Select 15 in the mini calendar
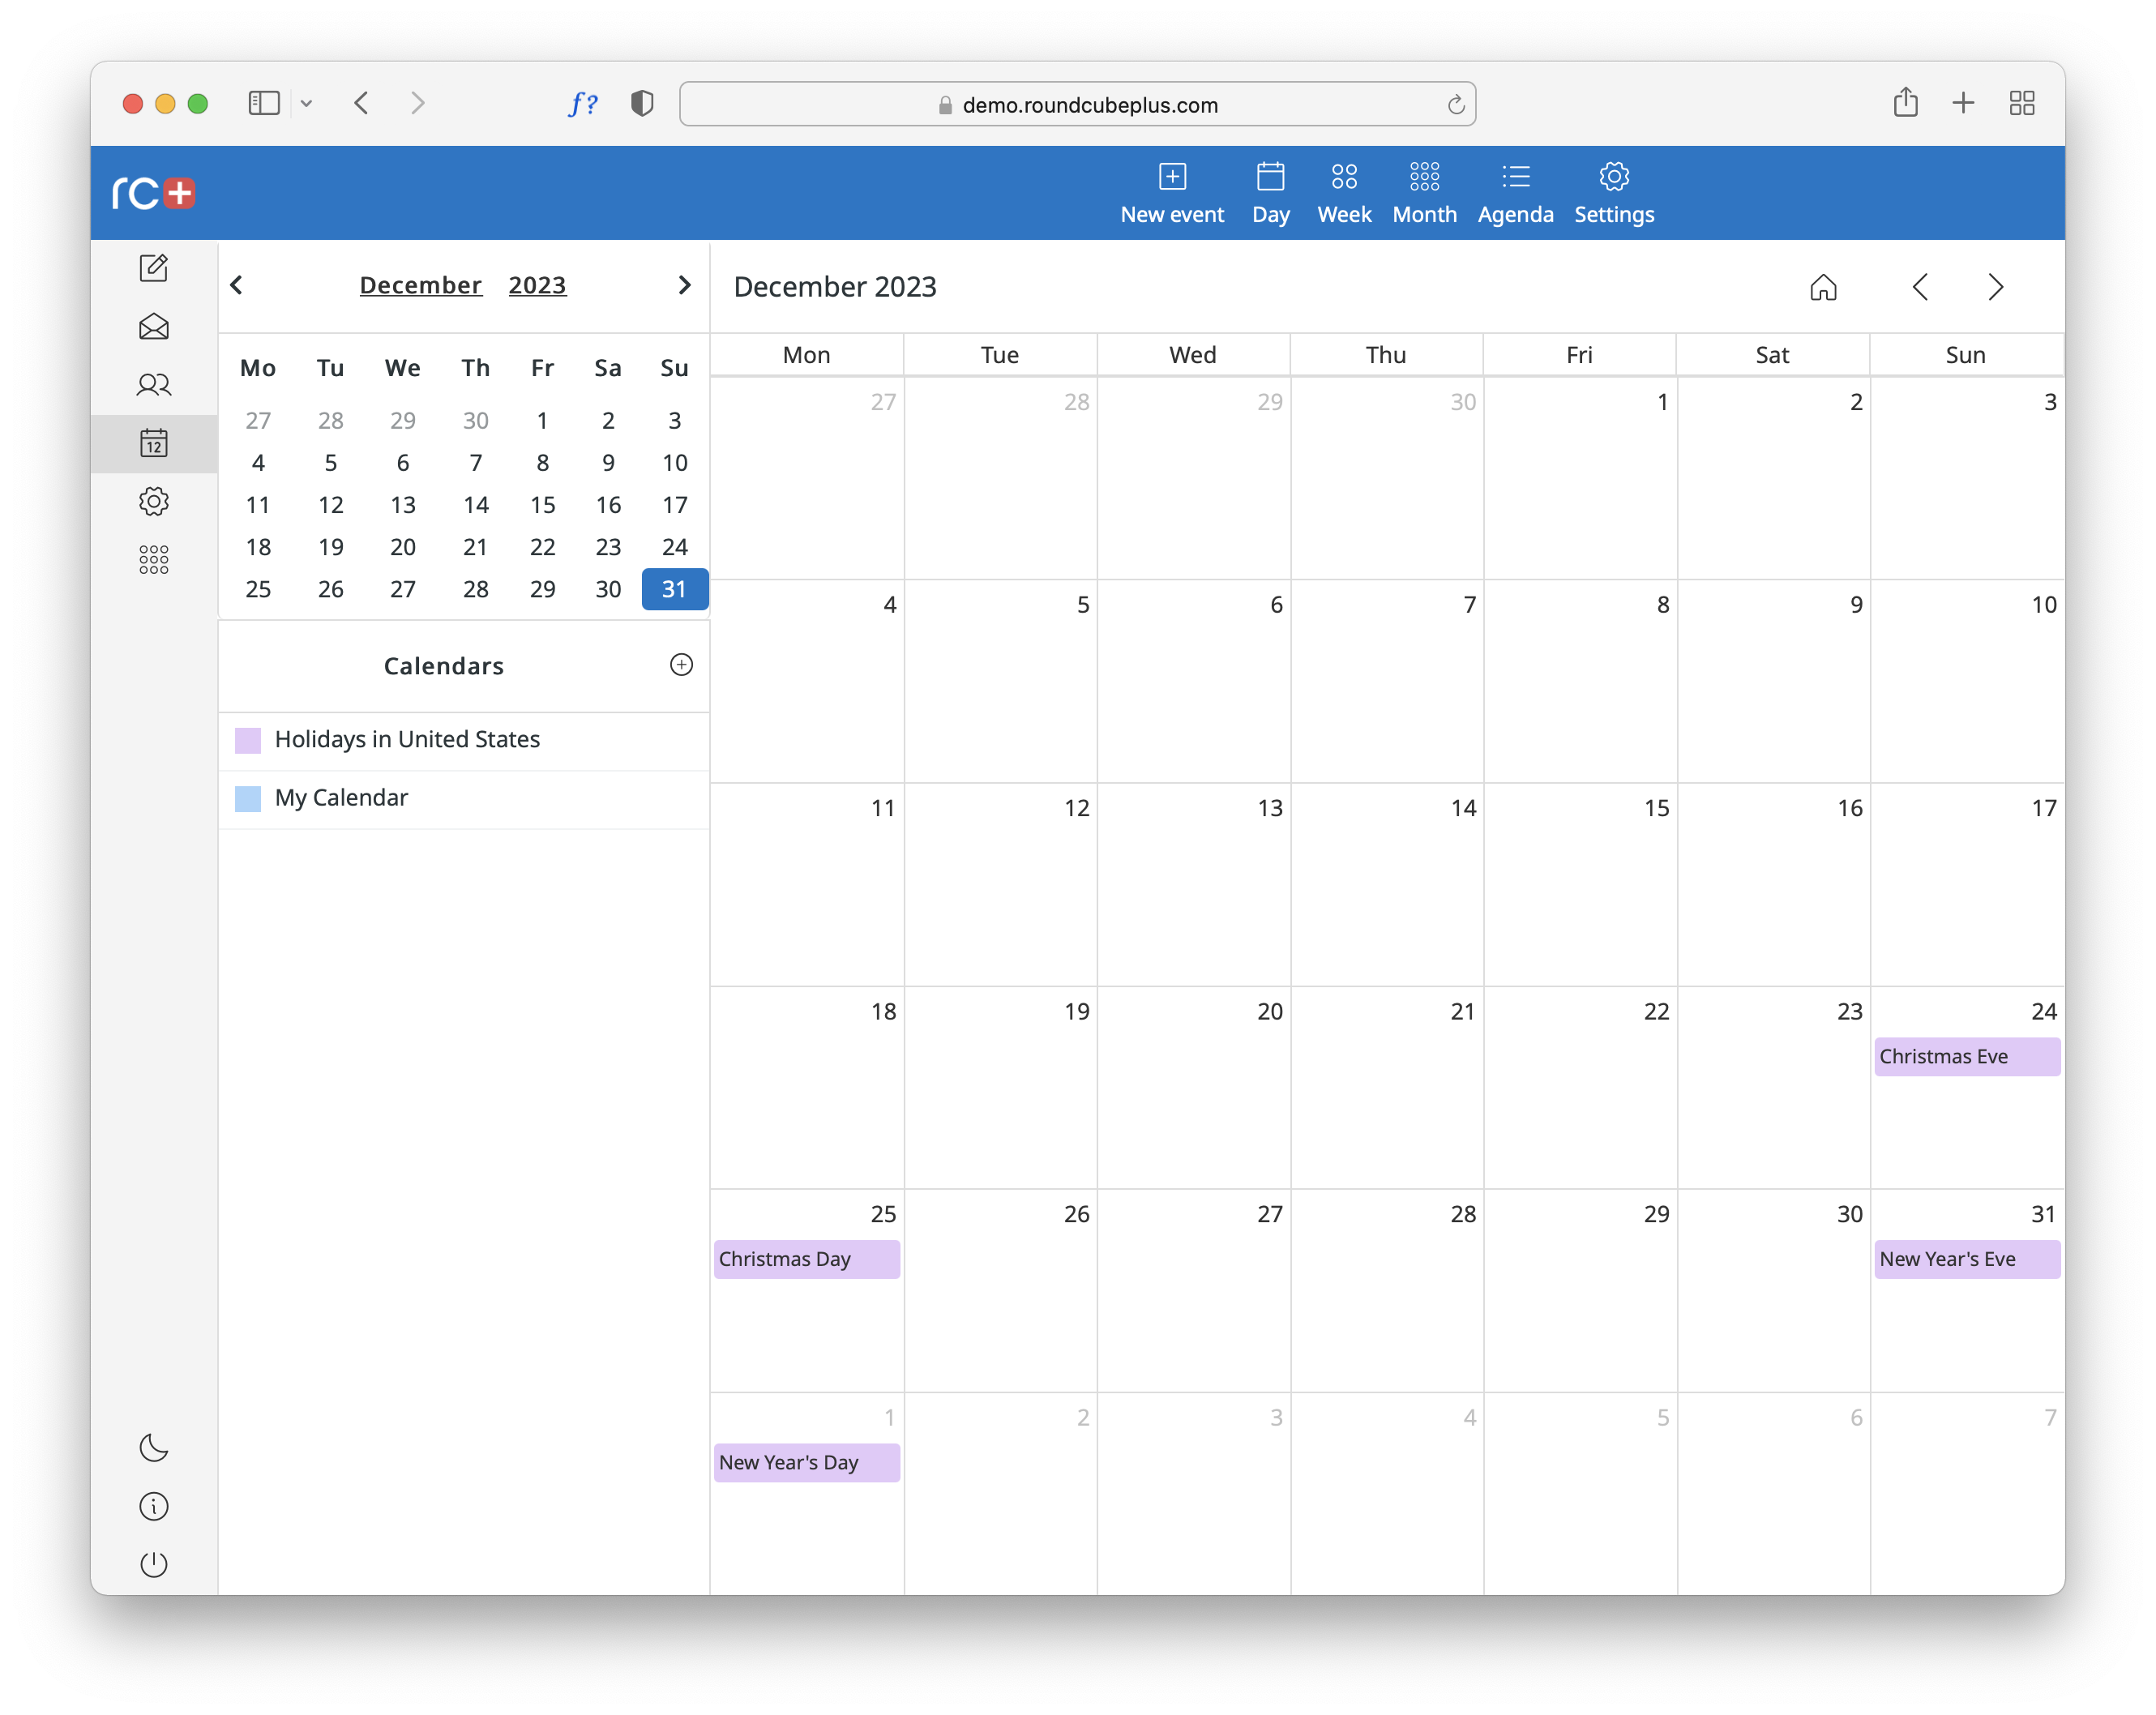 (x=542, y=505)
